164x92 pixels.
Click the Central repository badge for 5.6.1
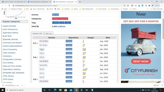point(69,53)
